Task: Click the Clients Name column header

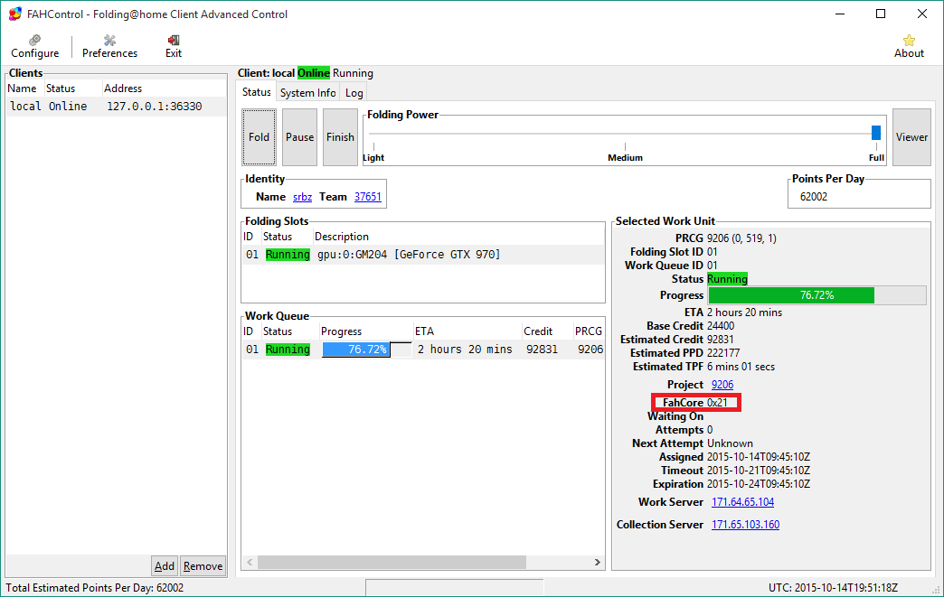Action: tap(23, 89)
